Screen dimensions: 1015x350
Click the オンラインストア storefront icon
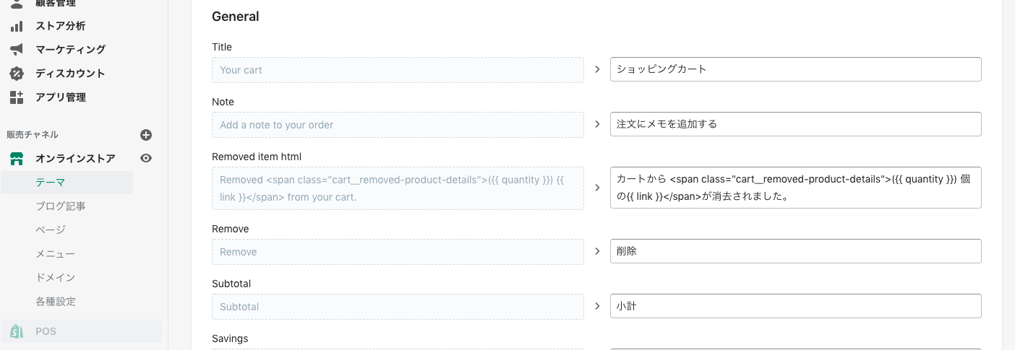click(x=17, y=158)
